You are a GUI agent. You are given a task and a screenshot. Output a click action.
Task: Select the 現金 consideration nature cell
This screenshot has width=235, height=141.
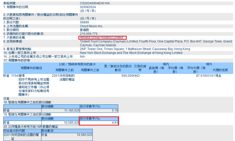218,76
